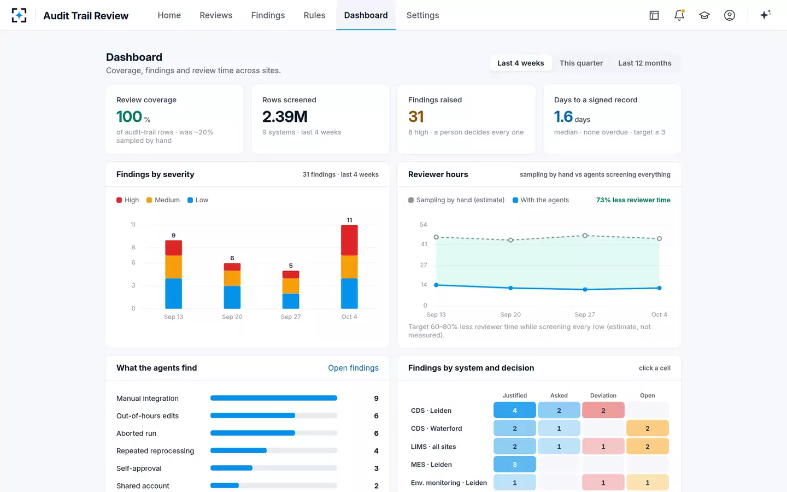The height and width of the screenshot is (492, 787).
Task: Toggle the High severity legend item
Action: pos(128,200)
